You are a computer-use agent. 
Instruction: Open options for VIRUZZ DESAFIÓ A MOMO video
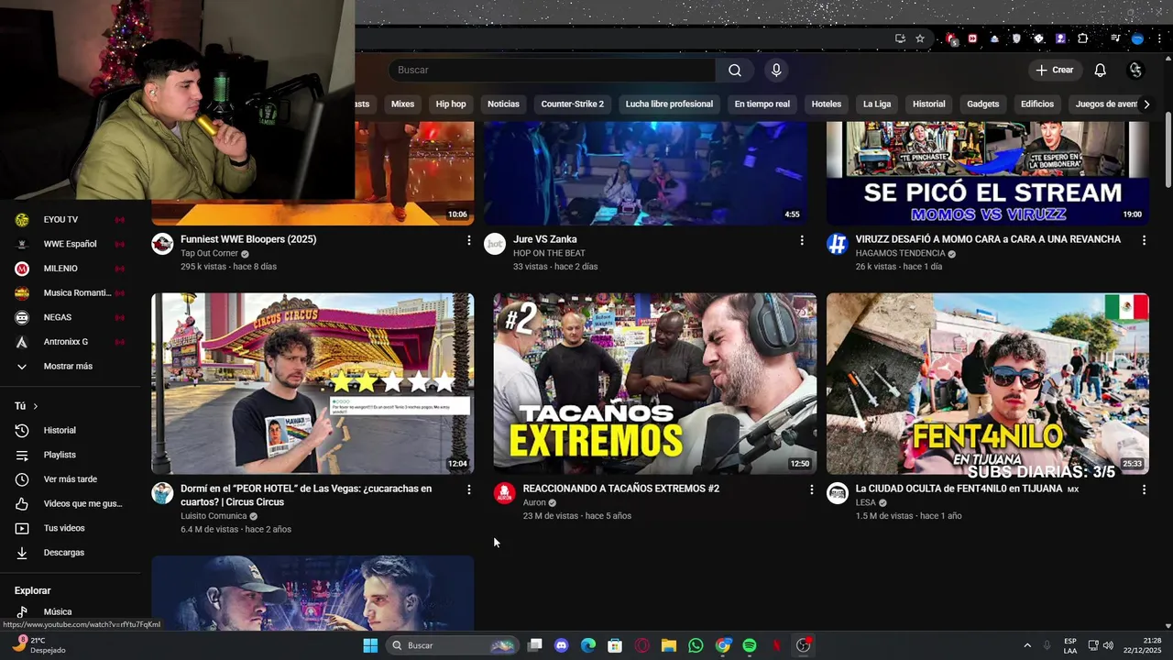[1144, 240]
